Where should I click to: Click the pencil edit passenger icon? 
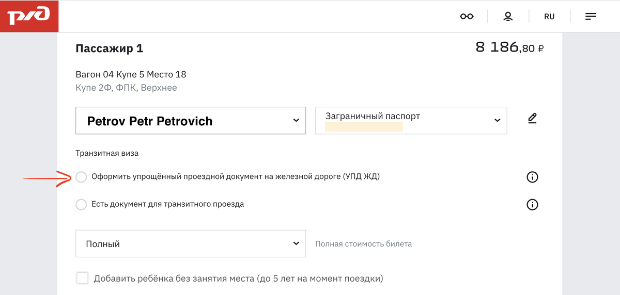point(532,119)
